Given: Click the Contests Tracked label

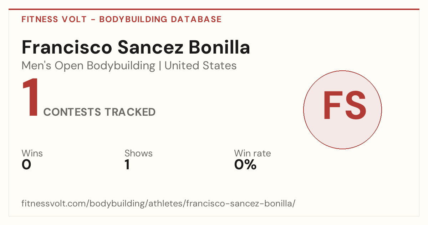Looking at the screenshot, I should tap(100, 112).
